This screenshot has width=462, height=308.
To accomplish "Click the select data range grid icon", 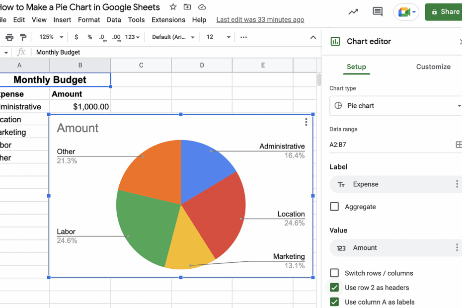I will pyautogui.click(x=459, y=145).
